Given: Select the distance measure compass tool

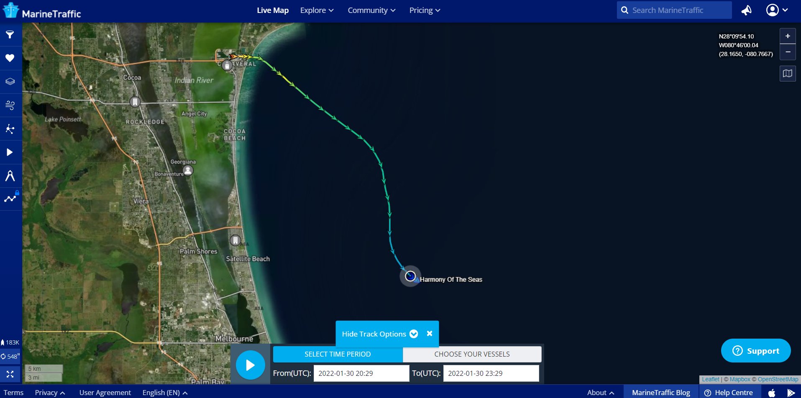Looking at the screenshot, I should click(10, 176).
